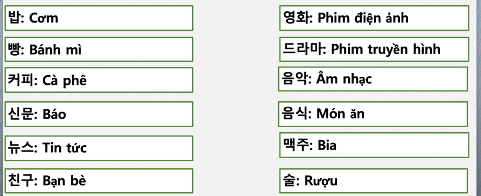
Task: Click the 뉴스: Tin tức box
Action: click(99, 148)
